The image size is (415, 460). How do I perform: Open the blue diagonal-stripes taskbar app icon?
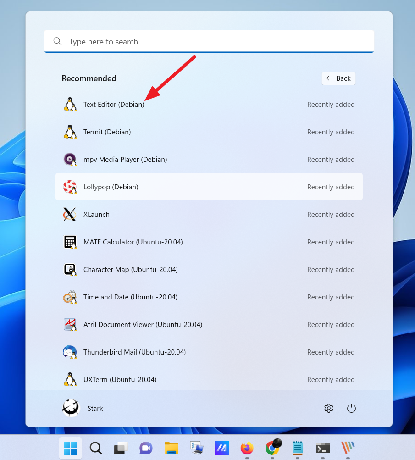pyautogui.click(x=222, y=448)
